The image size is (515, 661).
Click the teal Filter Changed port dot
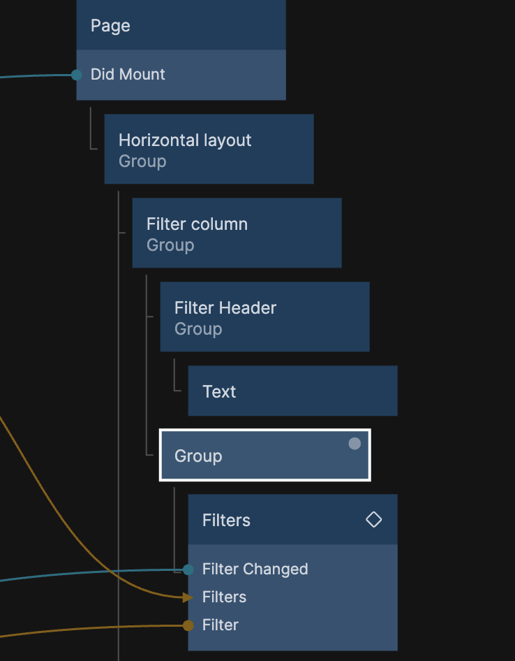pyautogui.click(x=188, y=569)
